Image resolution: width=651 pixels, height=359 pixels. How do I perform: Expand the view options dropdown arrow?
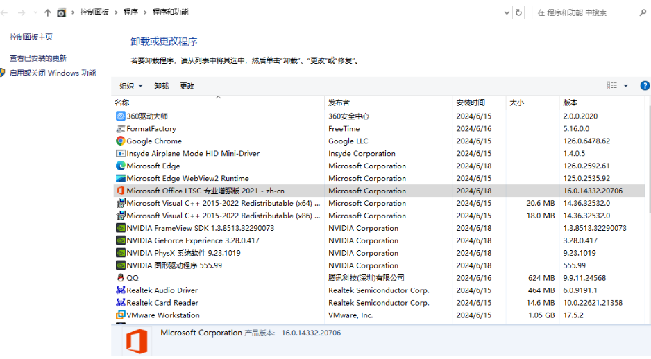pos(626,86)
